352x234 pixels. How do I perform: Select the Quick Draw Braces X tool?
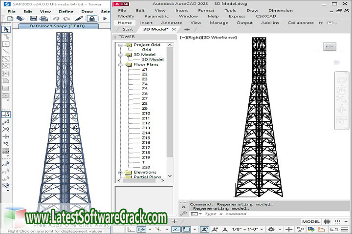[6, 66]
